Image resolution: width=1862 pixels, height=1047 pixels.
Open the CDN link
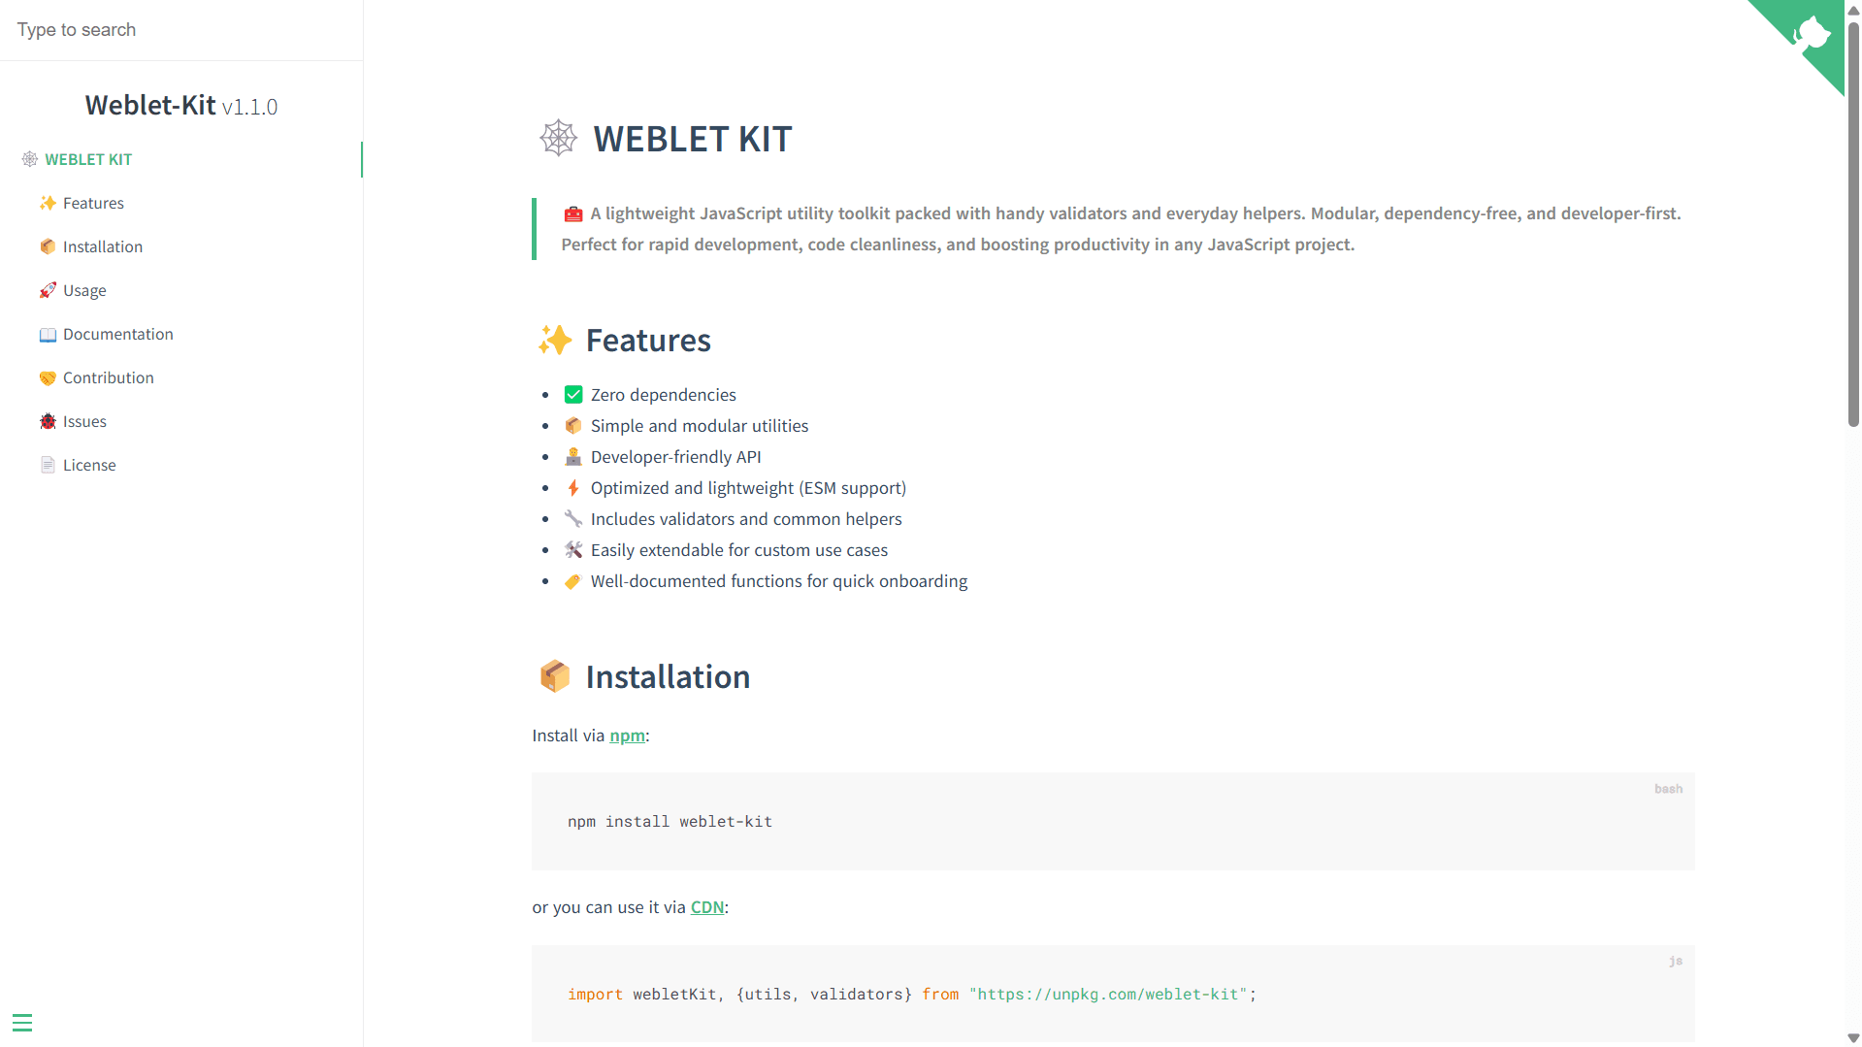coord(707,906)
